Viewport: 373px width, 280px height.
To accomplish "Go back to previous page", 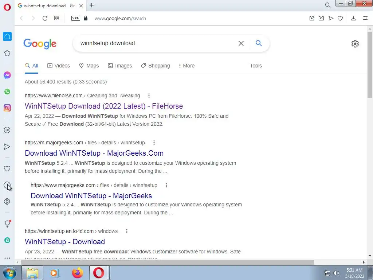I will coord(21,18).
